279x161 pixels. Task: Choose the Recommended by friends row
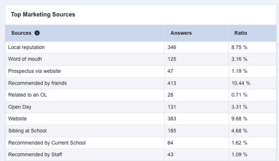[141, 83]
